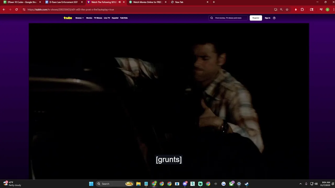Mute the tab audio speaker icon
335x188 pixels.
[120, 2]
